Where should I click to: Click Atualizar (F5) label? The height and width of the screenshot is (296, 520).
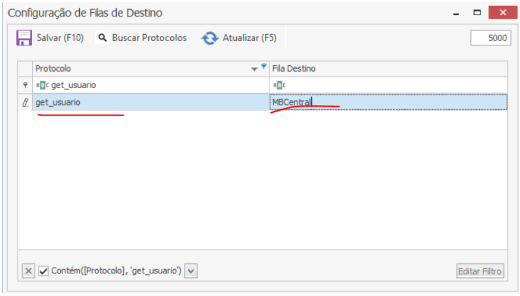(249, 38)
